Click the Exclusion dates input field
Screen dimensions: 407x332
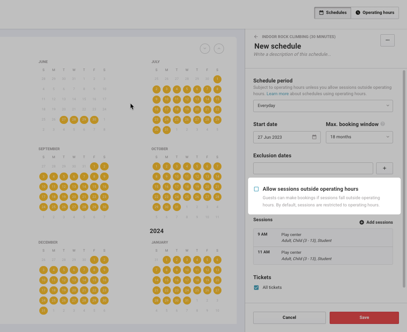point(313,168)
